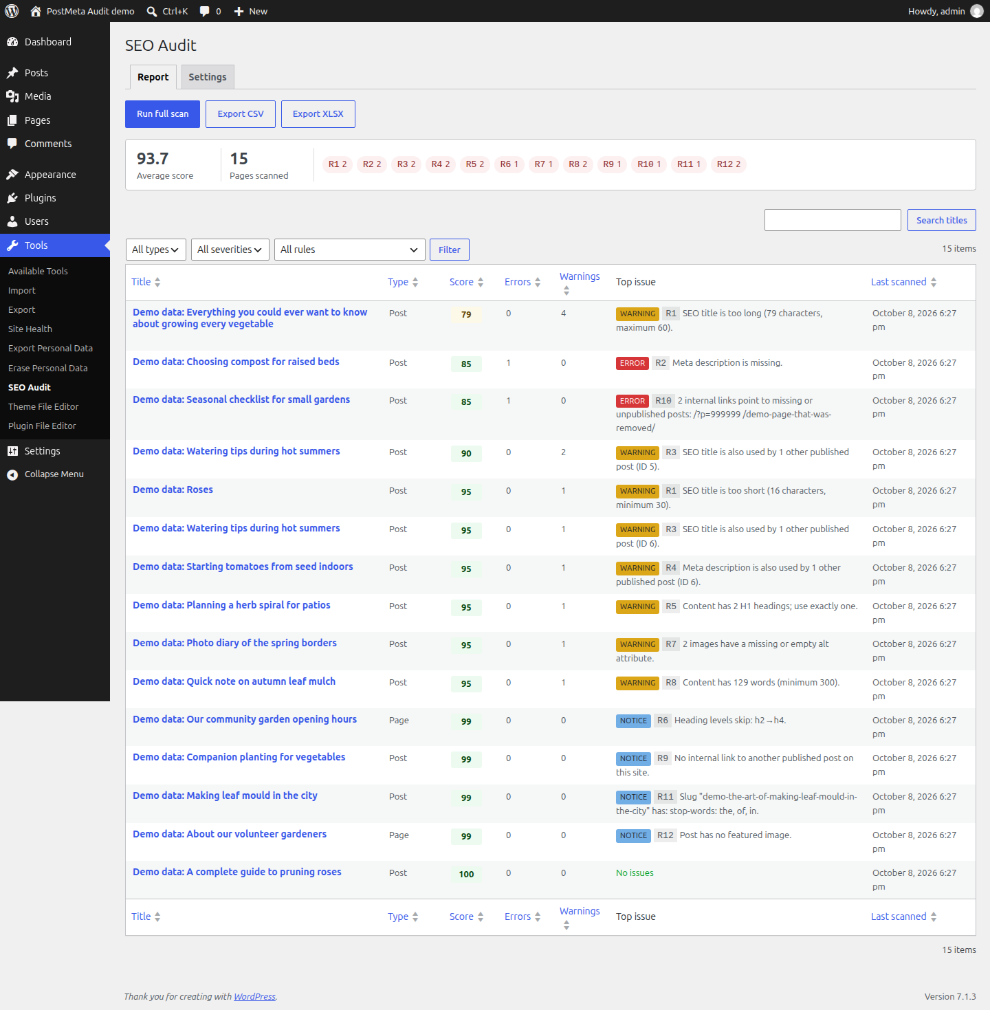Select the Report tab
990x1010 pixels.
click(x=153, y=77)
